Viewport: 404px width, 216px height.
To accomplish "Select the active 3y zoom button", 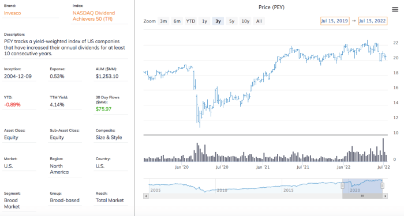I will pyautogui.click(x=218, y=21).
